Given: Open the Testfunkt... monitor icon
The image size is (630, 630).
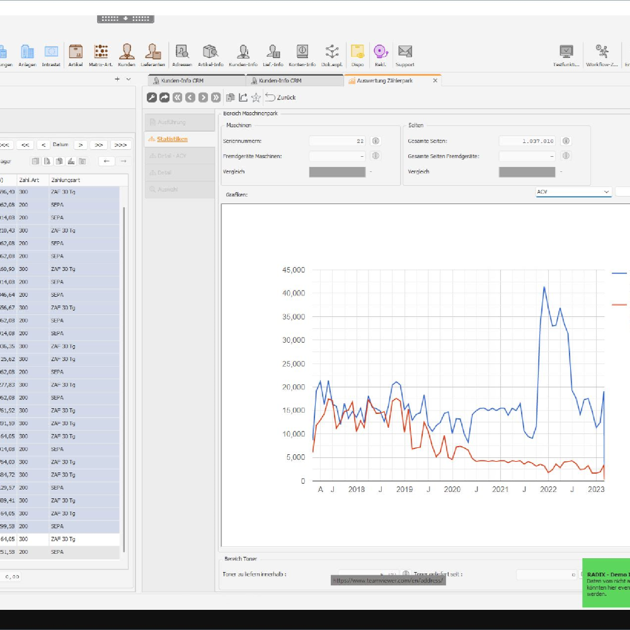Looking at the screenshot, I should pyautogui.click(x=566, y=55).
